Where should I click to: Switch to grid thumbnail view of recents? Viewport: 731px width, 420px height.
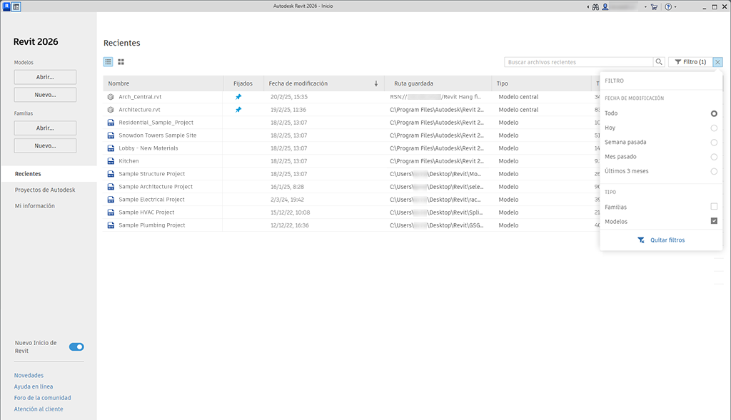click(x=121, y=62)
